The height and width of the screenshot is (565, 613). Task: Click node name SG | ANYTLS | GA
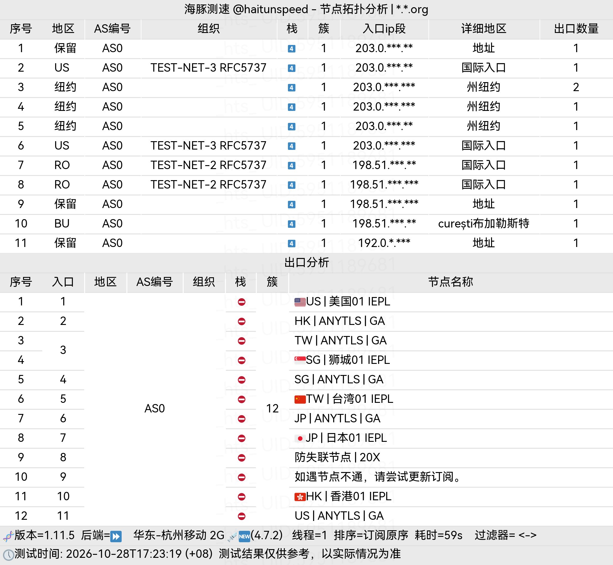point(339,379)
